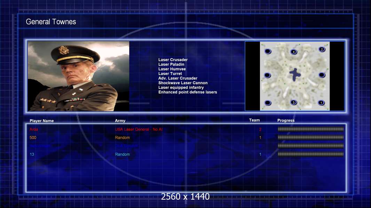Screen dimensions: 371x208
Task: Select the empty middle-left start position marker
Action: click(267, 75)
